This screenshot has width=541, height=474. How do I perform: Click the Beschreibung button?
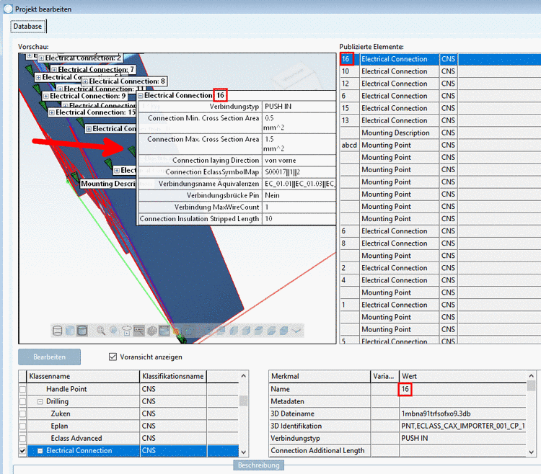tap(258, 465)
